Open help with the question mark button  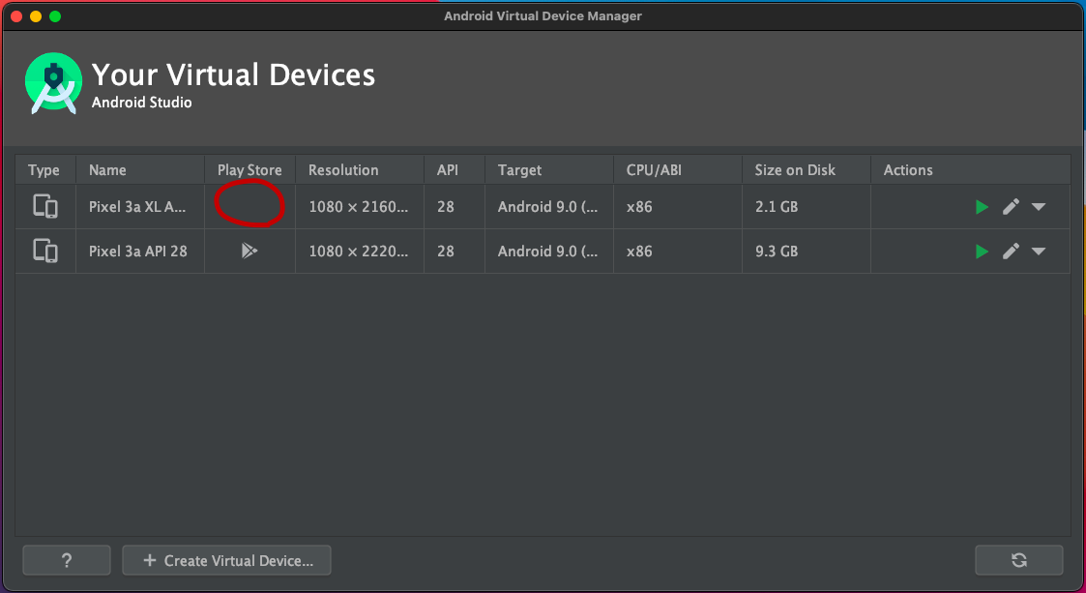(67, 560)
